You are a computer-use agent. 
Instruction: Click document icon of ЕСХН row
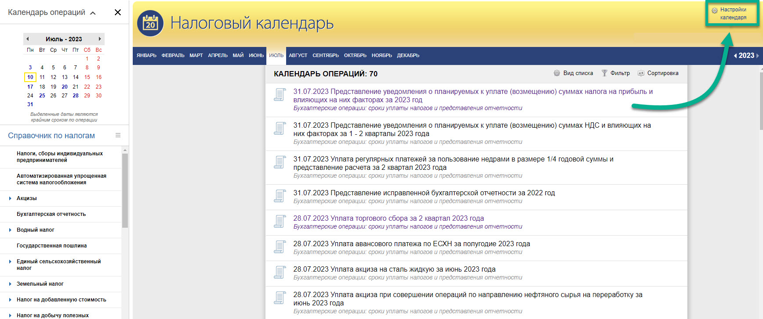[280, 247]
